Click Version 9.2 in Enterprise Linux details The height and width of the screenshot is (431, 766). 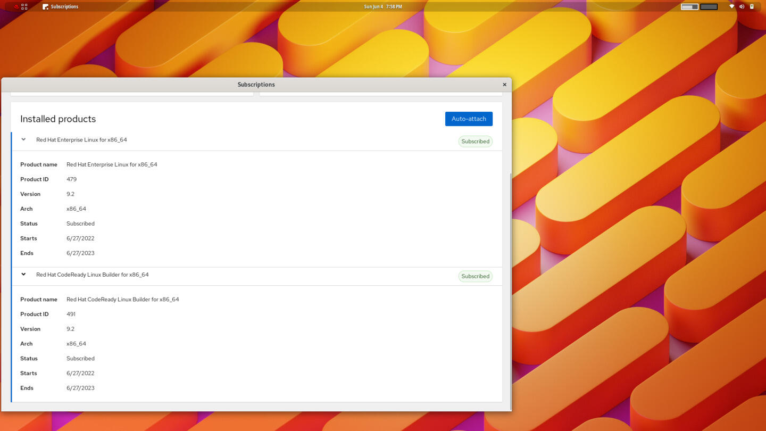click(70, 194)
